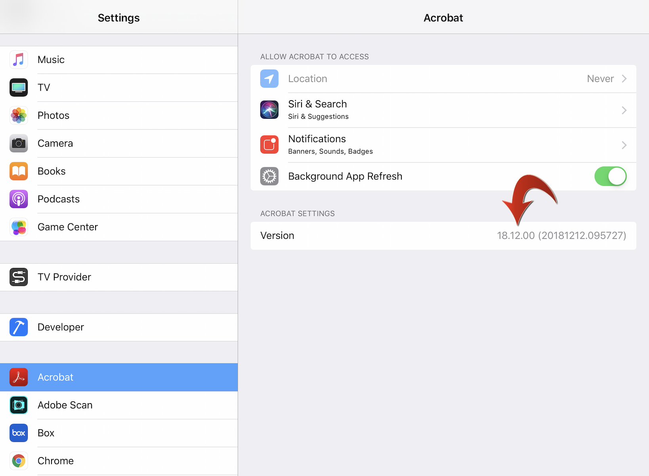Open Adobe Scan settings label
This screenshot has width=649, height=476.
click(65, 405)
